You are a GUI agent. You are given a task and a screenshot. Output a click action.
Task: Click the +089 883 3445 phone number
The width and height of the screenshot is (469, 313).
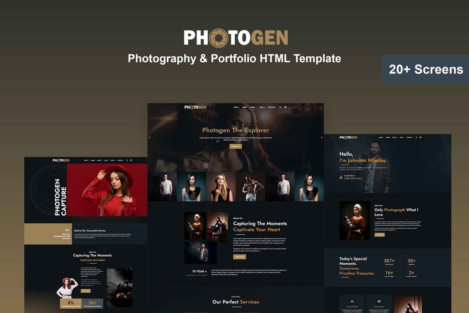[353, 178]
